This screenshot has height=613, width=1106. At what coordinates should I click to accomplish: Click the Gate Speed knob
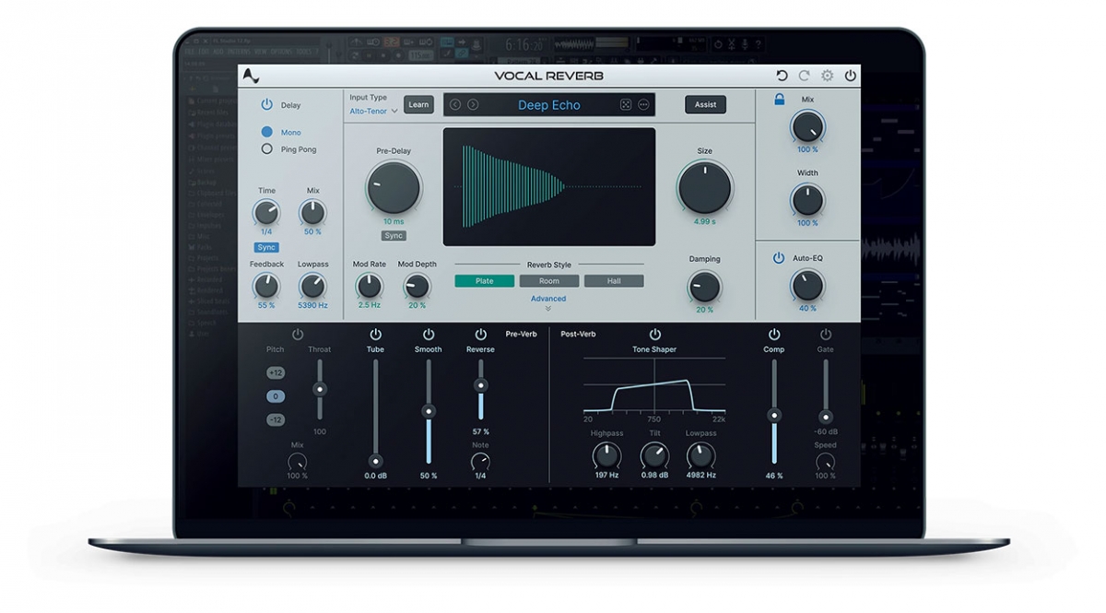coord(825,462)
